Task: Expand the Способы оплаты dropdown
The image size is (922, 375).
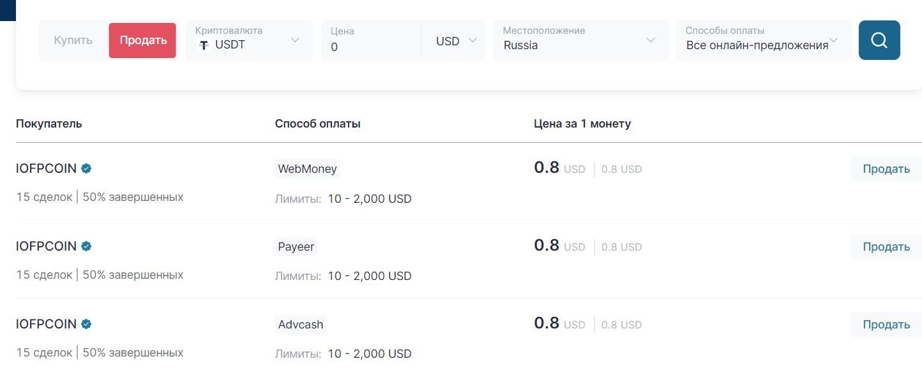Action: pyautogui.click(x=762, y=40)
